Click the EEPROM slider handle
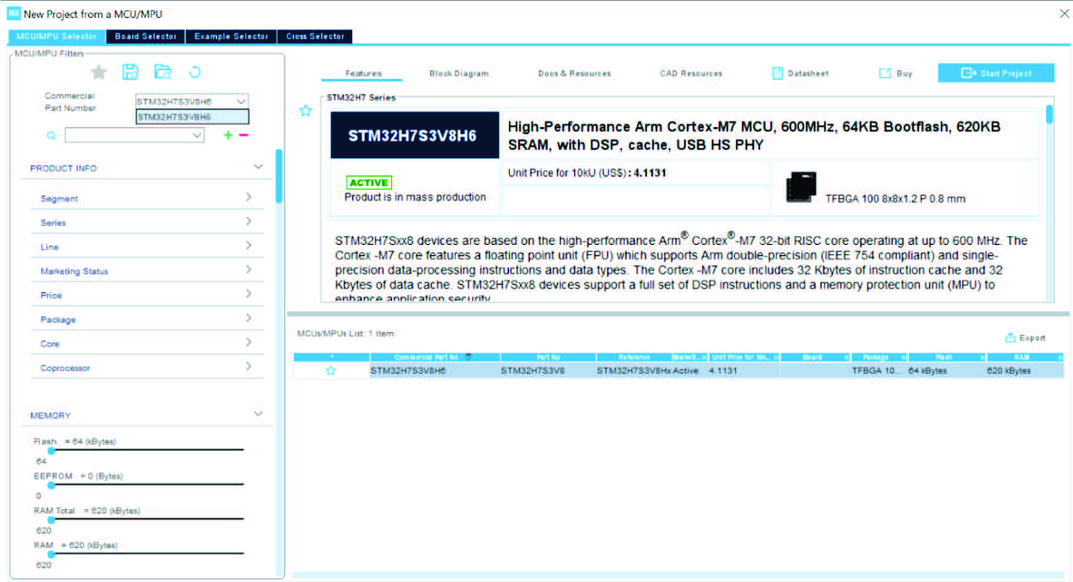1073x582 pixels. coord(51,485)
